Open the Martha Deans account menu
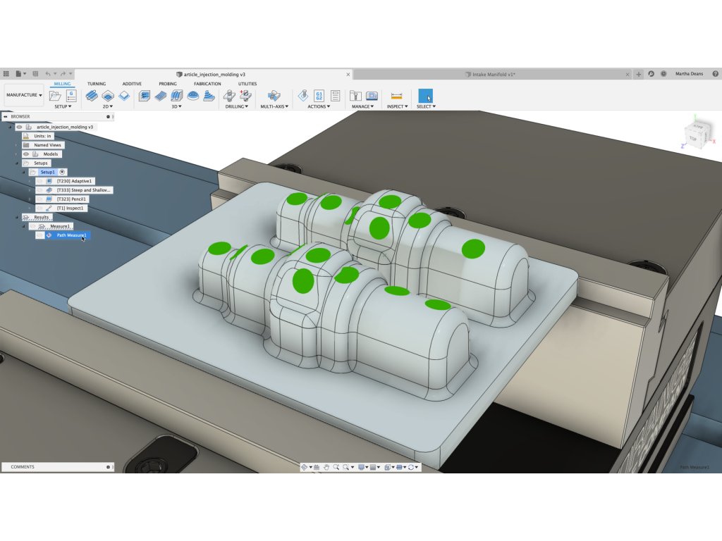 [690, 73]
